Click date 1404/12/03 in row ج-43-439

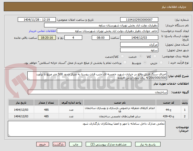[x=21, y=116]
